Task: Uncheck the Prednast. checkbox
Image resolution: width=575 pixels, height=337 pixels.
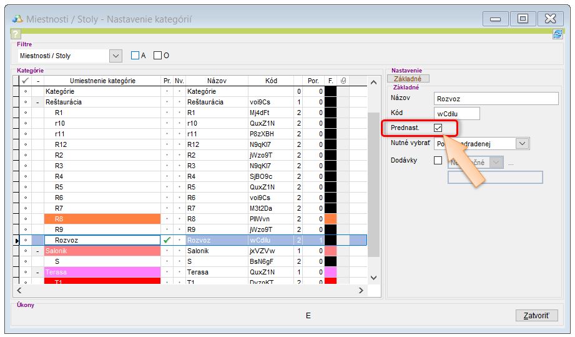Action: 438,128
